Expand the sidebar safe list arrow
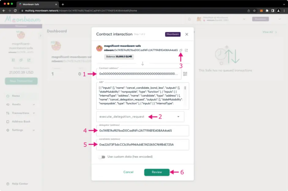Image resolution: width=288 pixels, height=191 pixels. [40, 35]
